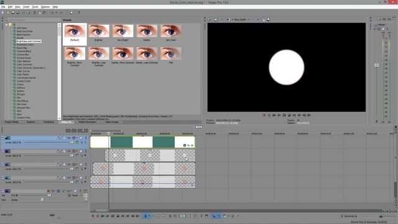Toggle Enable Snapping in the timeline toolbar
The height and width of the screenshot is (224, 398).
(214, 216)
